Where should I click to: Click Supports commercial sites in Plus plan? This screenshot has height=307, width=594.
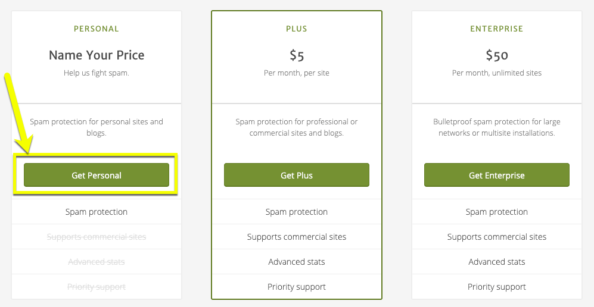(x=297, y=237)
